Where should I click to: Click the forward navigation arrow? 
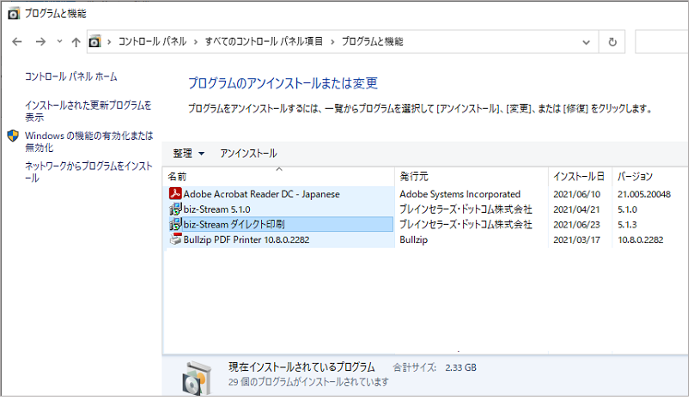(40, 41)
